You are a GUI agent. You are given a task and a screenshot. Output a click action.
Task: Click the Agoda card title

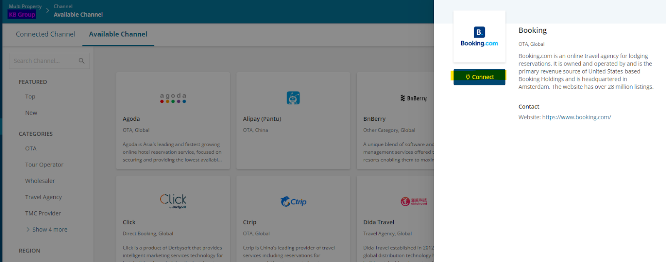pyautogui.click(x=131, y=119)
